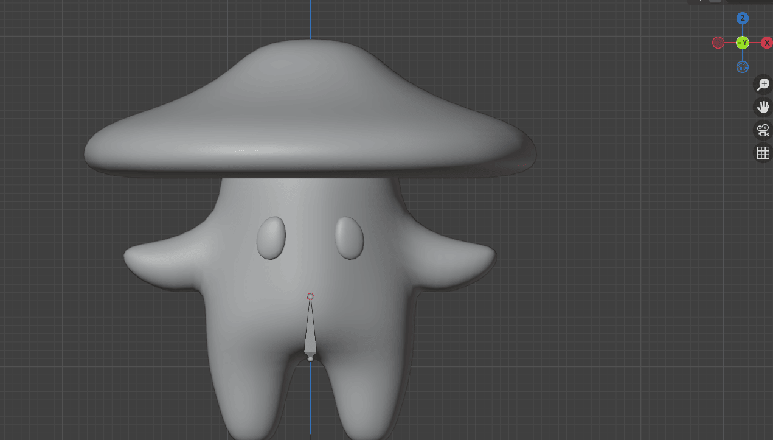Snap view to blue Z axis
This screenshot has height=440, width=773.
[743, 18]
